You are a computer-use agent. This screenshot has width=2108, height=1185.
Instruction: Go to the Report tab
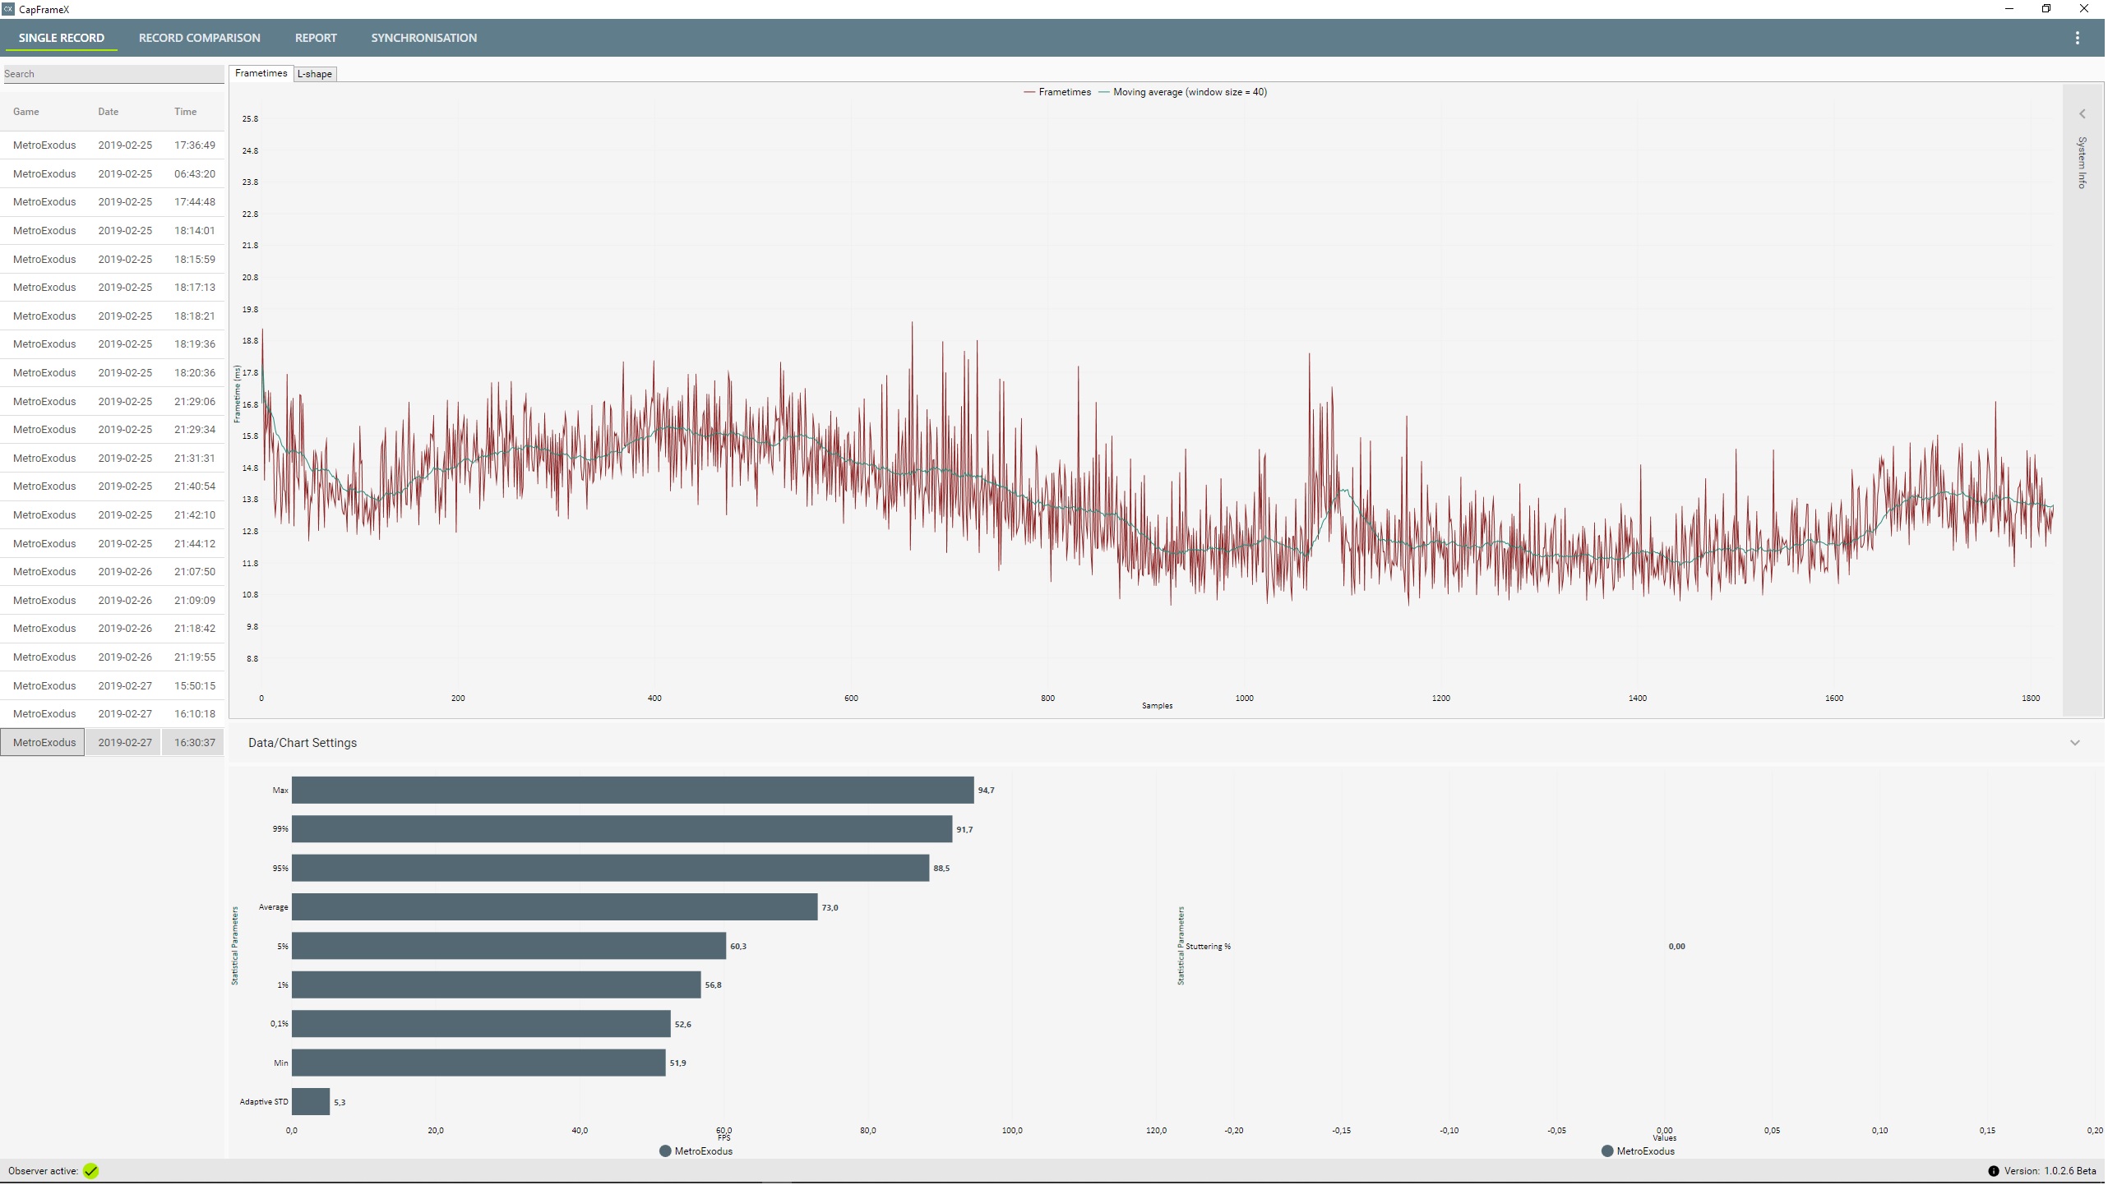[317, 38]
